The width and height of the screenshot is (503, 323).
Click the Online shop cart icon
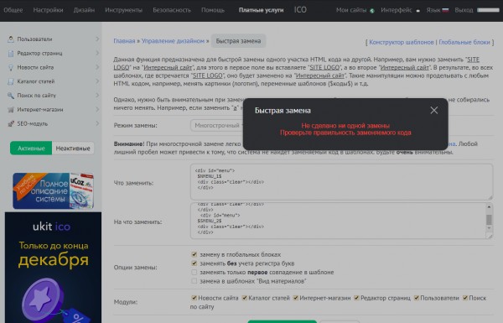point(11,110)
